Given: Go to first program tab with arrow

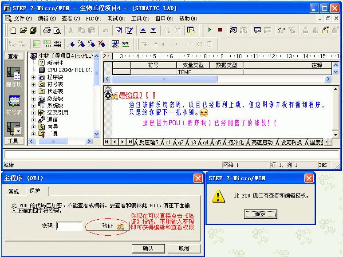Looking at the screenshot, I should (x=106, y=142).
